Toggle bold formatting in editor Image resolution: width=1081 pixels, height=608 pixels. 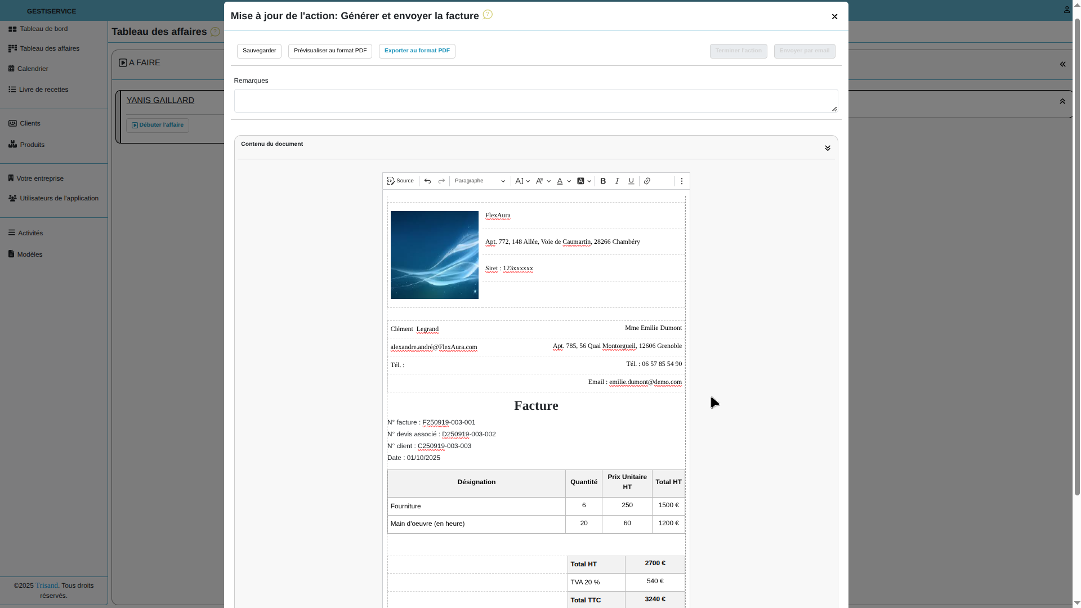pyautogui.click(x=603, y=181)
